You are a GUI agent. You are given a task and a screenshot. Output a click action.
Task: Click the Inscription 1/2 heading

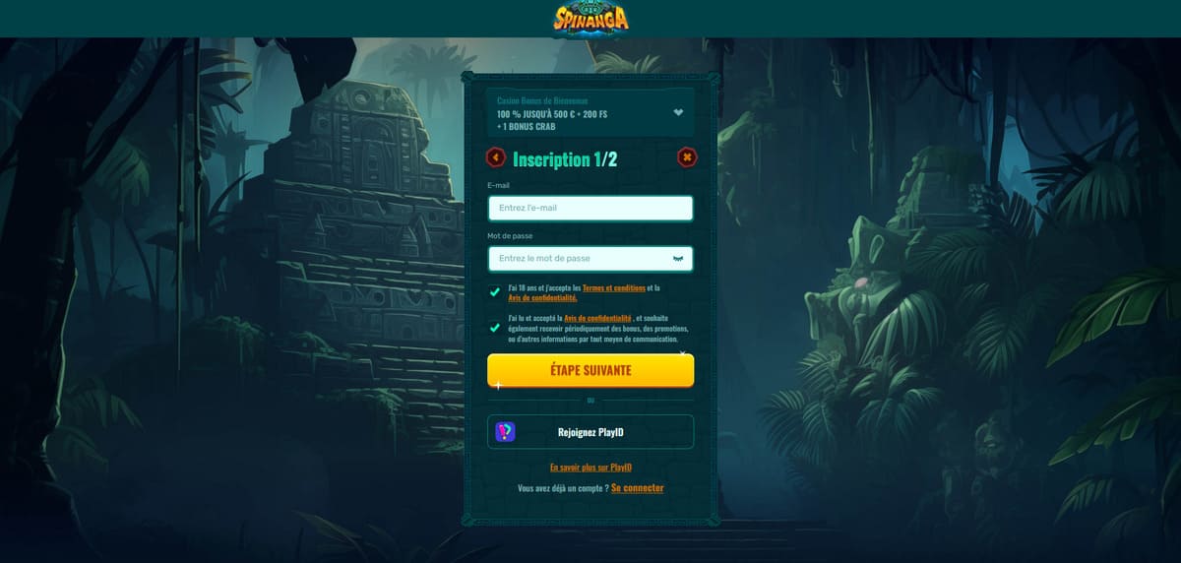tap(565, 159)
